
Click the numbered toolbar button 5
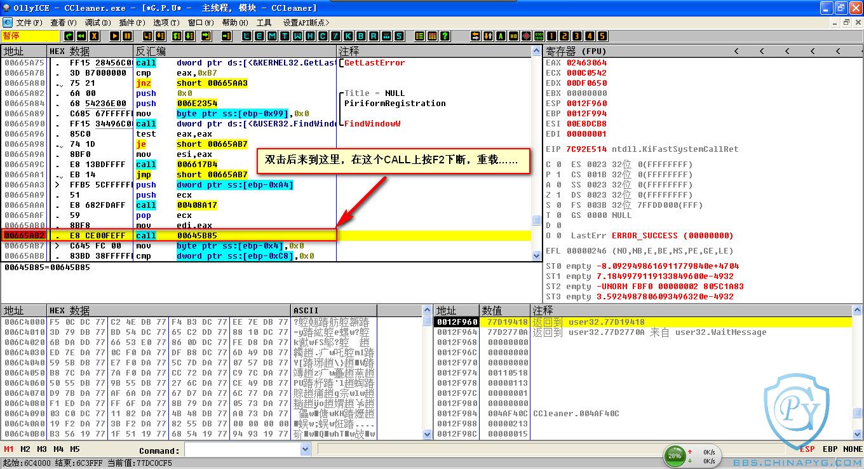pyautogui.click(x=602, y=36)
